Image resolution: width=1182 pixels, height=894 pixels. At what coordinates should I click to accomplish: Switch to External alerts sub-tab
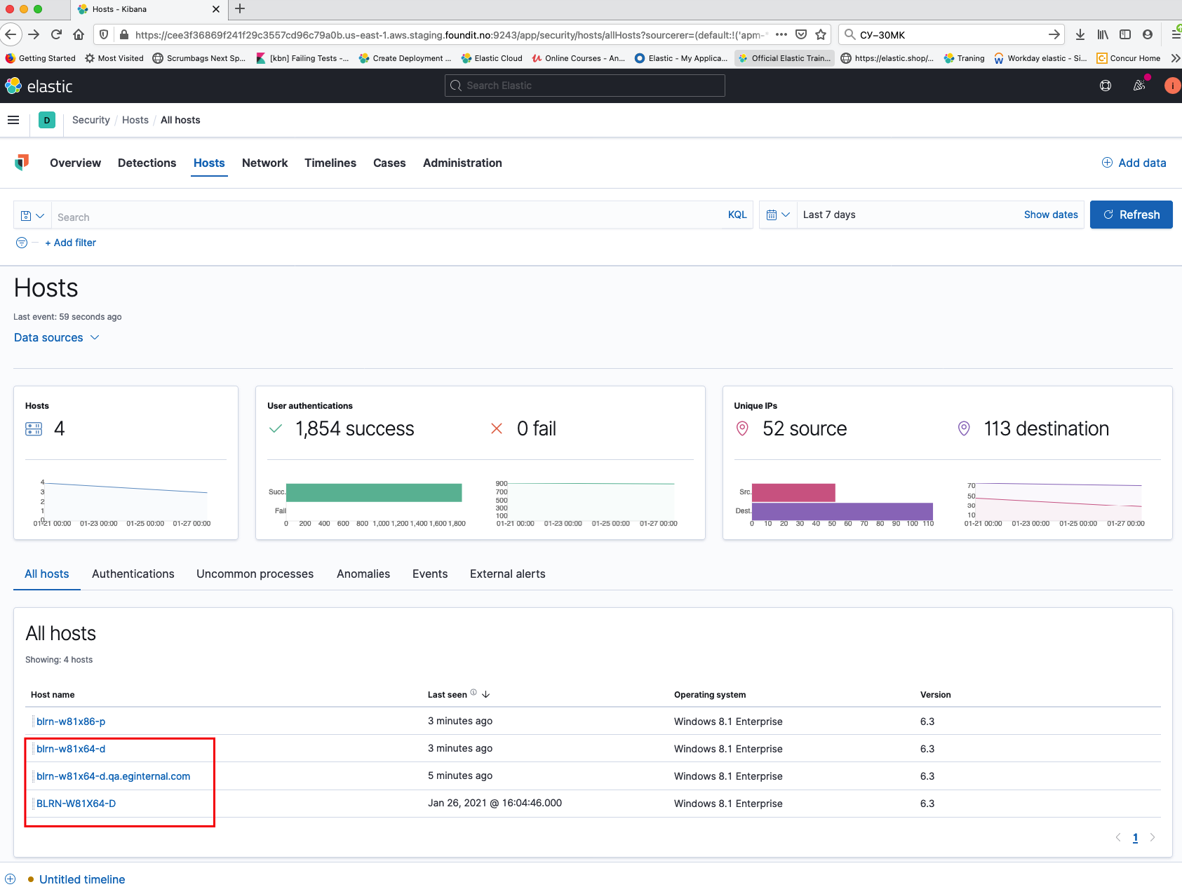[x=508, y=574]
